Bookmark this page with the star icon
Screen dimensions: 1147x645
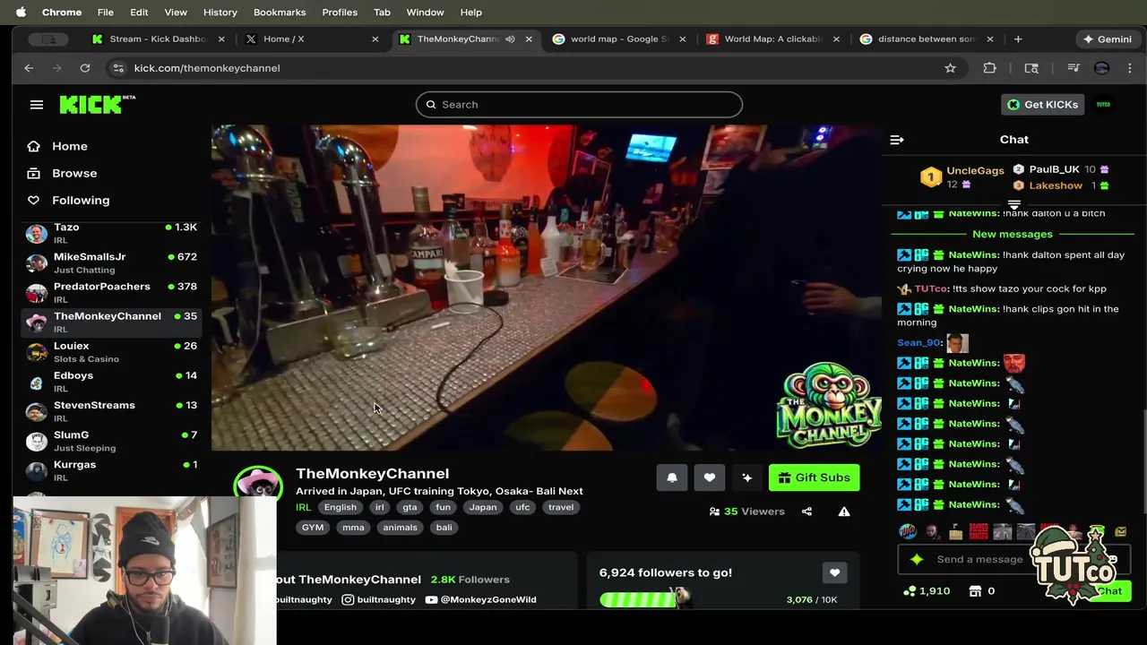[950, 68]
